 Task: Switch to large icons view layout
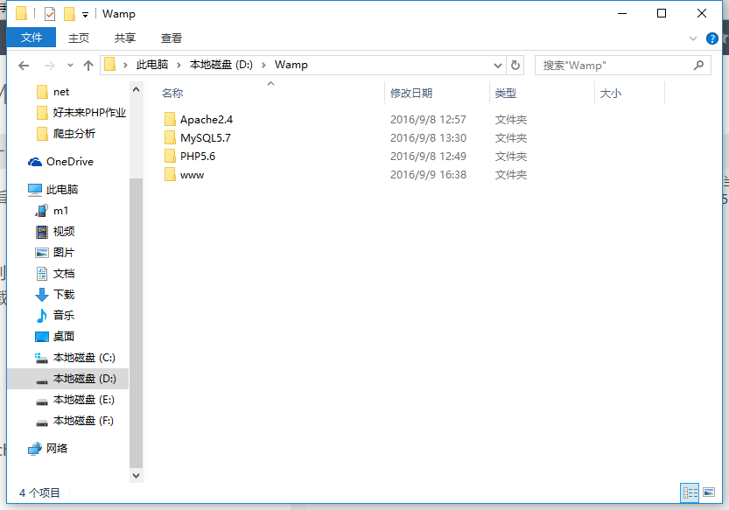coord(709,493)
